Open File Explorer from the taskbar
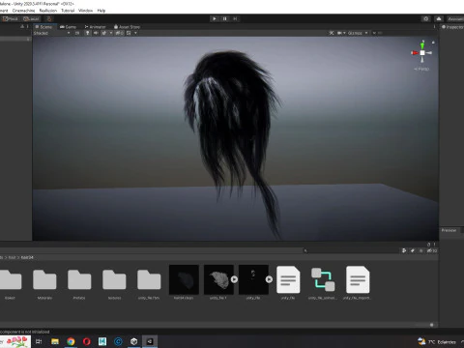Viewport: 464px width, 348px height. (55, 341)
